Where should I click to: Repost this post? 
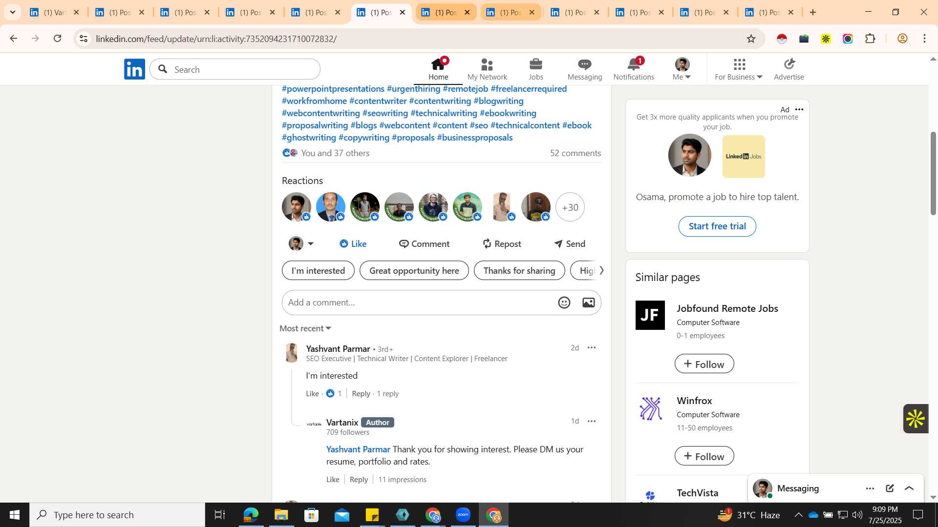pyautogui.click(x=501, y=243)
